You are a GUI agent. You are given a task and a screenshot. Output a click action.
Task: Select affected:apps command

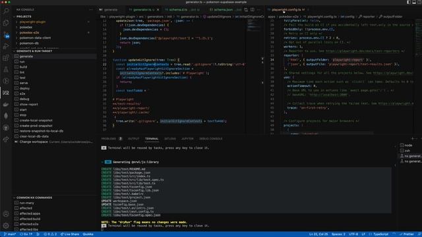(x=30, y=213)
